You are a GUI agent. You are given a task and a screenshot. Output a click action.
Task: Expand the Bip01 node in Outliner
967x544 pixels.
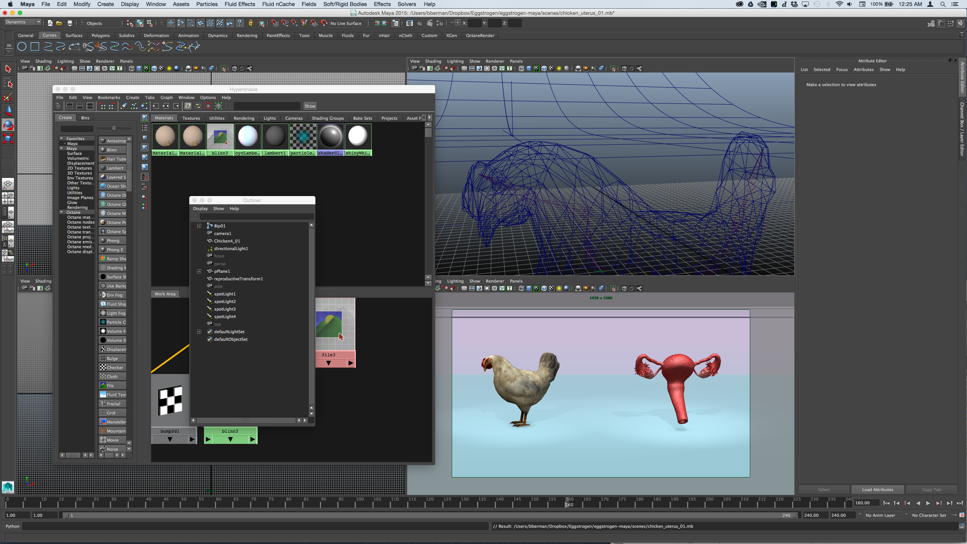[x=199, y=226]
